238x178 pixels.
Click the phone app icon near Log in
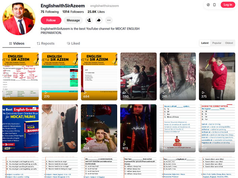click(215, 4)
